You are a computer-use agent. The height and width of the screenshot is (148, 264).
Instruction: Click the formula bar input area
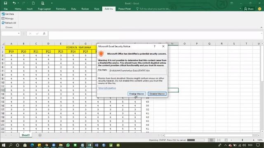(154, 35)
